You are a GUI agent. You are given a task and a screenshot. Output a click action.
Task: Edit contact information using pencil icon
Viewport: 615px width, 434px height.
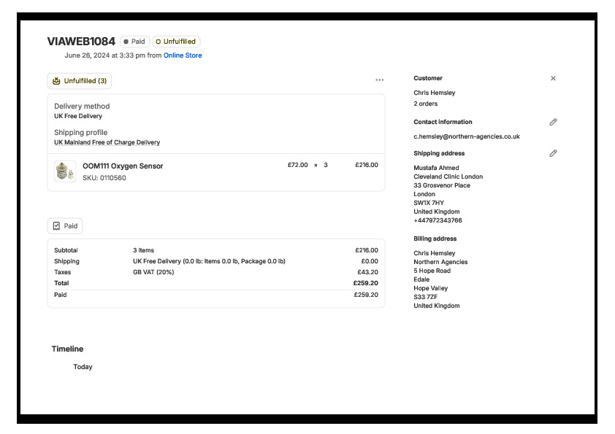click(x=553, y=122)
